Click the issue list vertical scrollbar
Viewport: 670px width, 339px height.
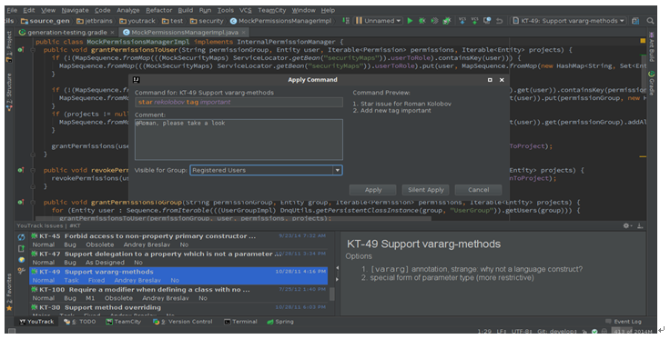[332, 294]
